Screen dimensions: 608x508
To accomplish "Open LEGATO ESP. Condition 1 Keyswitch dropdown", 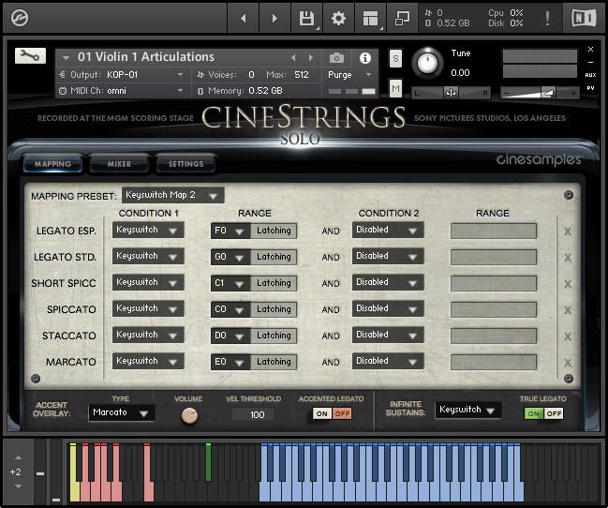I will pos(148,230).
